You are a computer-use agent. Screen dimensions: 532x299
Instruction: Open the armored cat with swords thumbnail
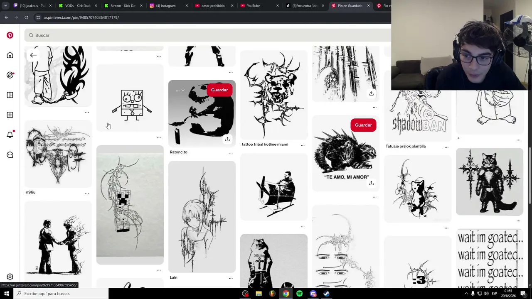[x=490, y=182]
